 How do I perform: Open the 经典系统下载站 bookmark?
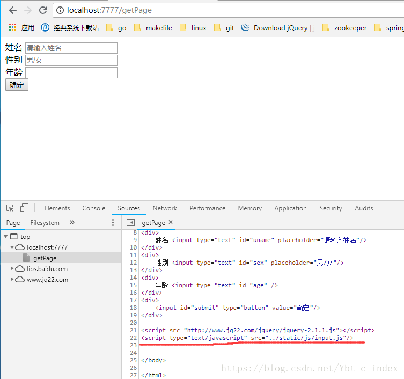pos(70,27)
